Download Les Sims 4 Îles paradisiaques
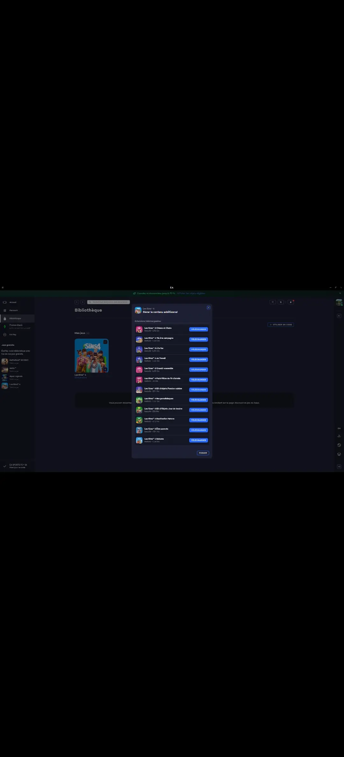344x757 pixels. point(198,400)
